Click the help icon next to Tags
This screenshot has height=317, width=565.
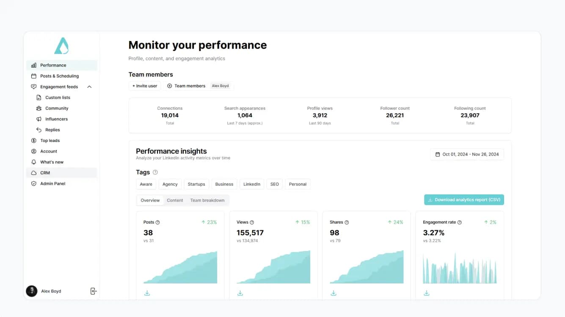(155, 172)
